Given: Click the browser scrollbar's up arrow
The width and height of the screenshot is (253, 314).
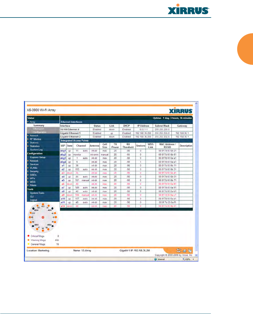Looking at the screenshot, I should tap(196, 103).
